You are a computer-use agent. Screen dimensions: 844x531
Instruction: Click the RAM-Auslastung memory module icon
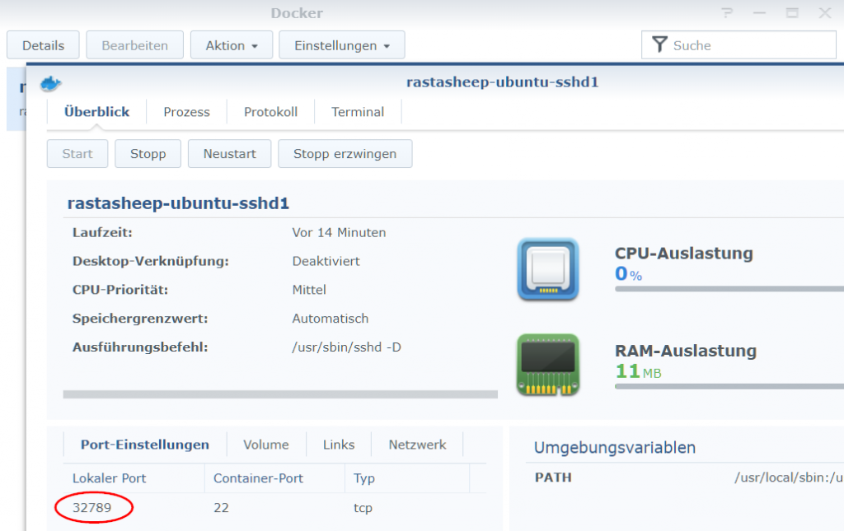(547, 363)
